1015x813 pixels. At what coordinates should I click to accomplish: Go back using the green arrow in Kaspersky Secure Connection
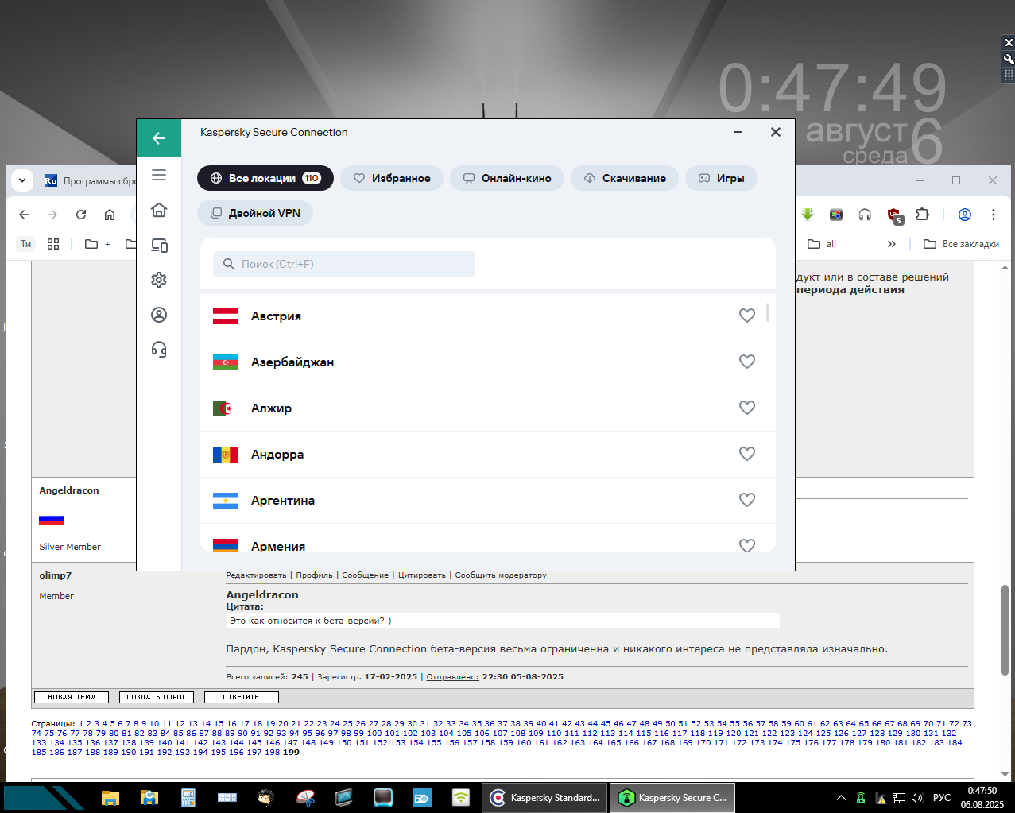(x=159, y=138)
